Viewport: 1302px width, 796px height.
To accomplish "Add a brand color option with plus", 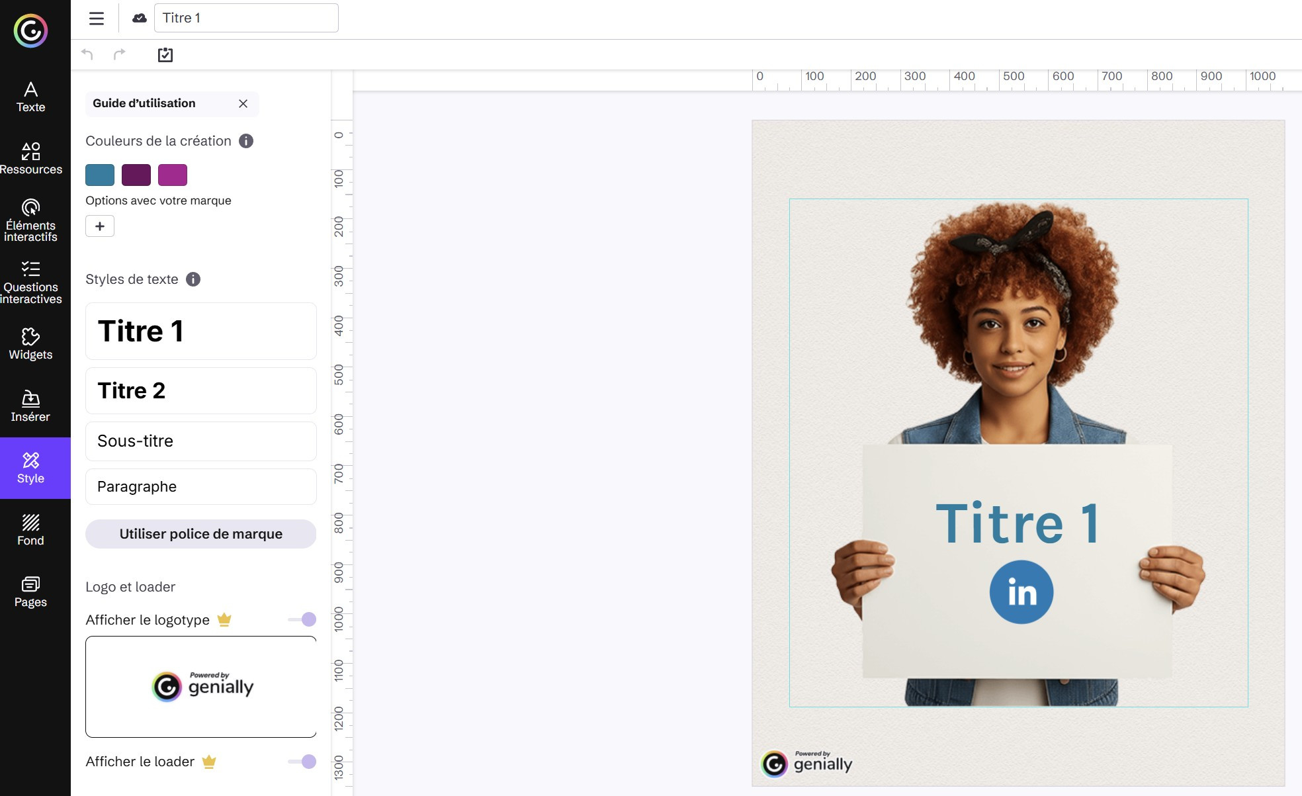I will click(x=100, y=226).
